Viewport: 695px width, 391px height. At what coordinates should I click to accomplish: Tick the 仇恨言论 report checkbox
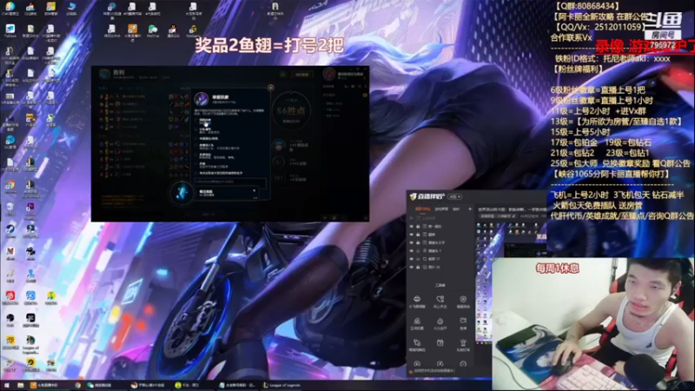pyautogui.click(x=196, y=155)
